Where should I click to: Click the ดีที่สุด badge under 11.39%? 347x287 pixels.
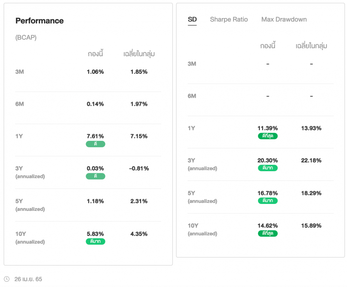268,136
